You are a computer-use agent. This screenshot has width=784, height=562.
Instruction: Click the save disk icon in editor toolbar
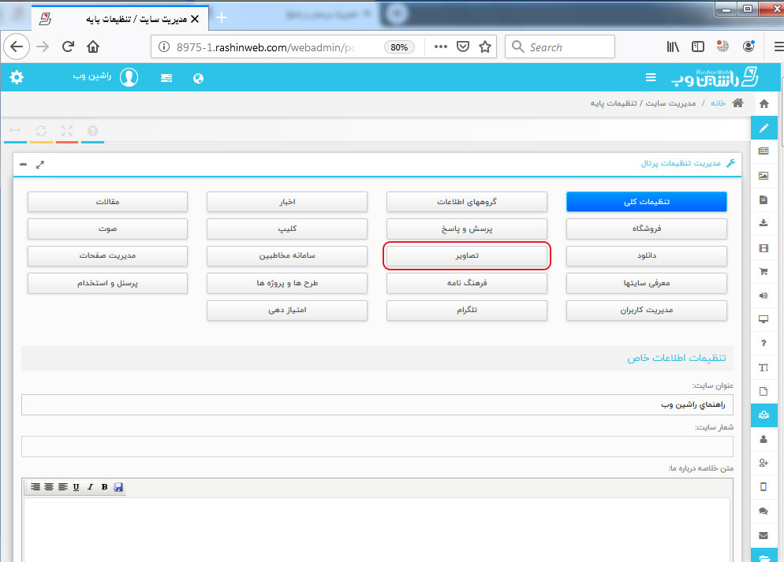118,487
